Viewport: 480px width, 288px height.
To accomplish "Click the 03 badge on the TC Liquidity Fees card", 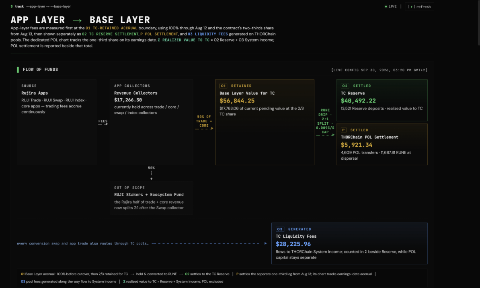I will pyautogui.click(x=280, y=229).
